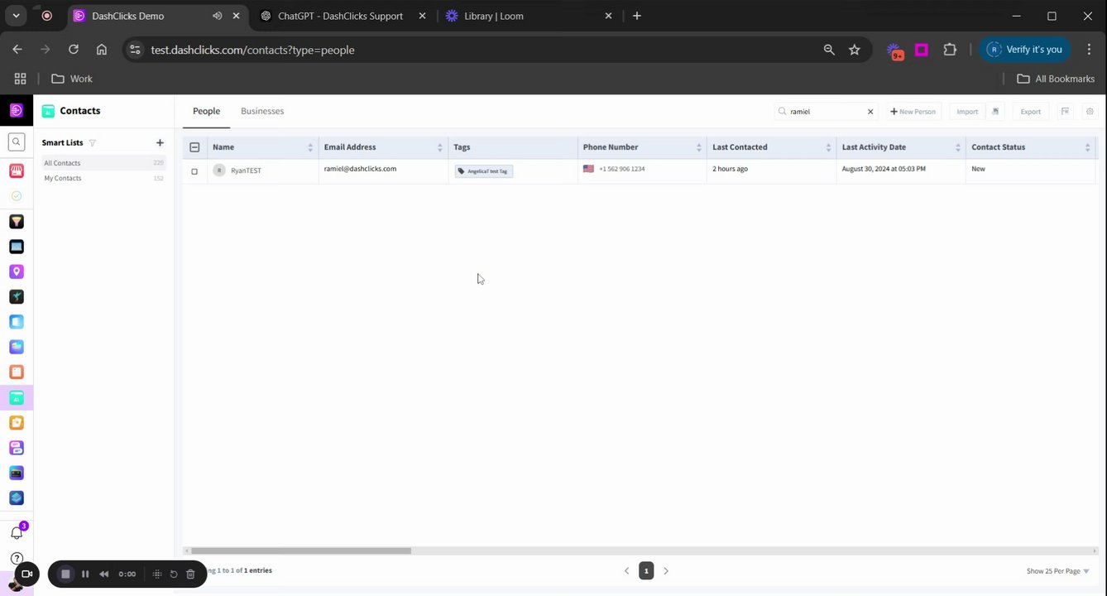Click the highlighted teal Contacts sidebar icon
The height and width of the screenshot is (596, 1107).
pos(17,397)
